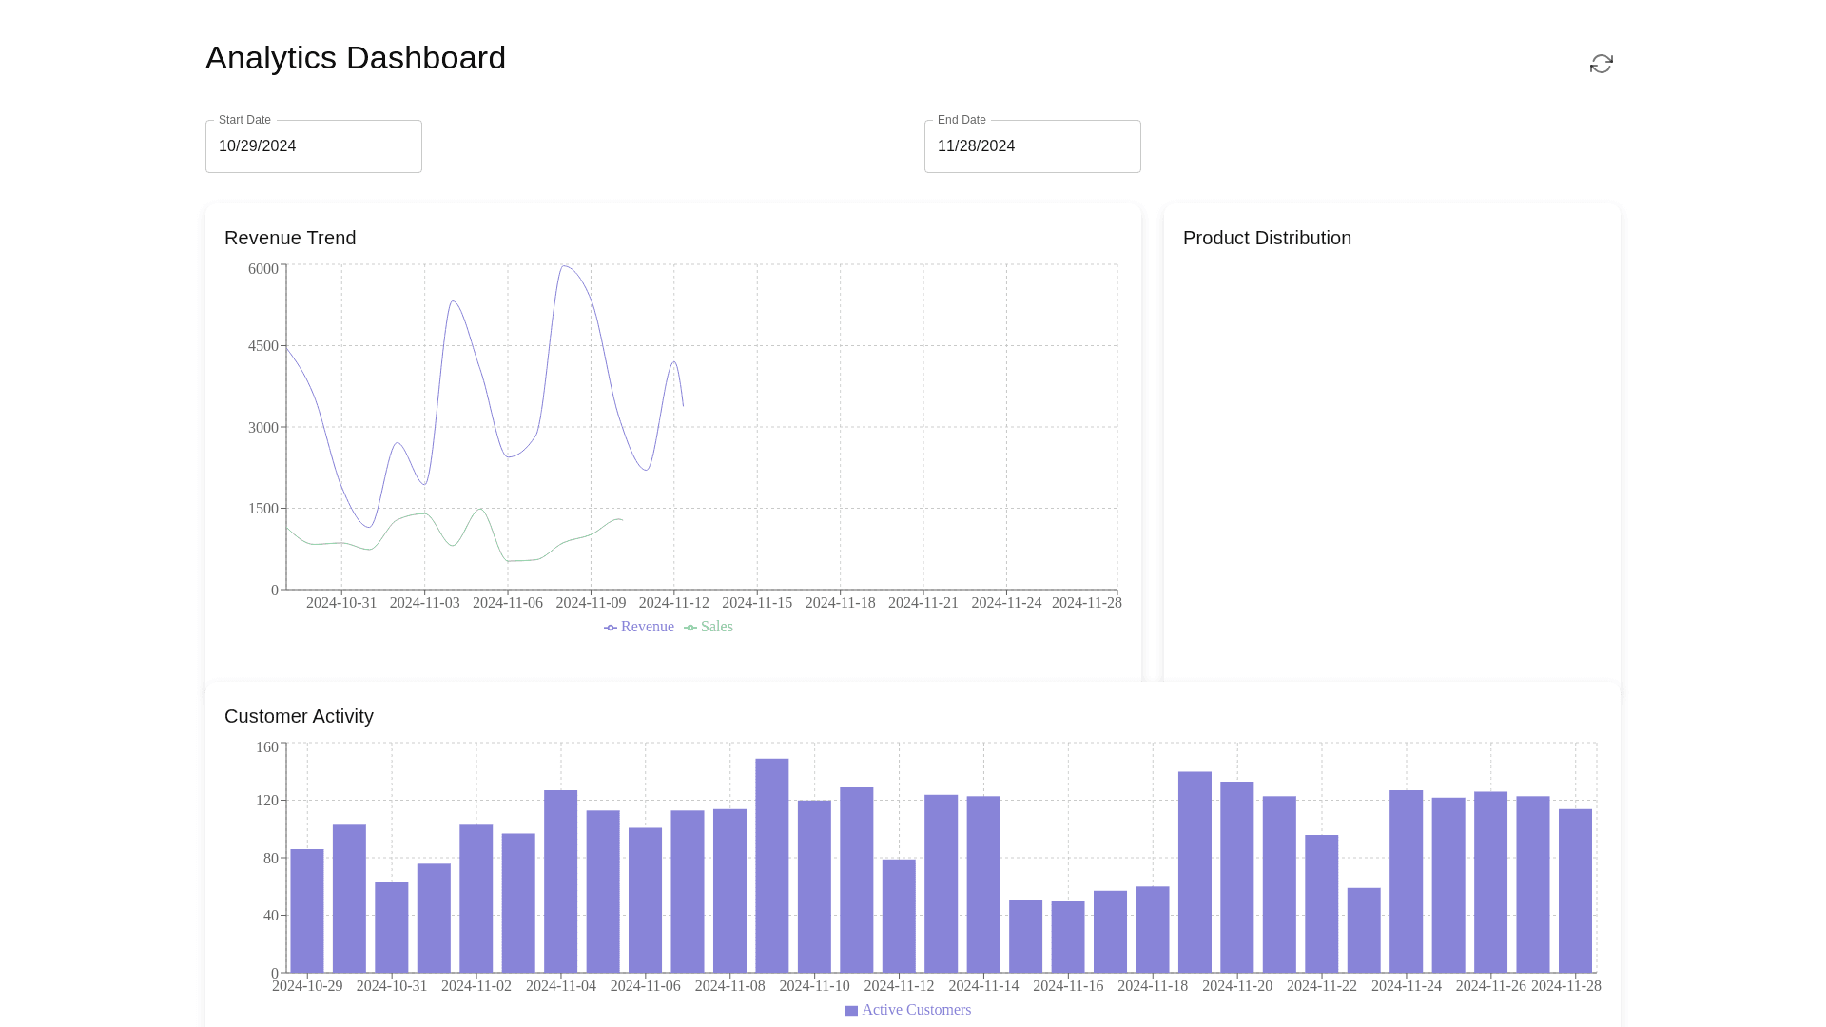The width and height of the screenshot is (1826, 1027).
Task: Click the Analytics Dashboard title
Action: click(x=355, y=58)
